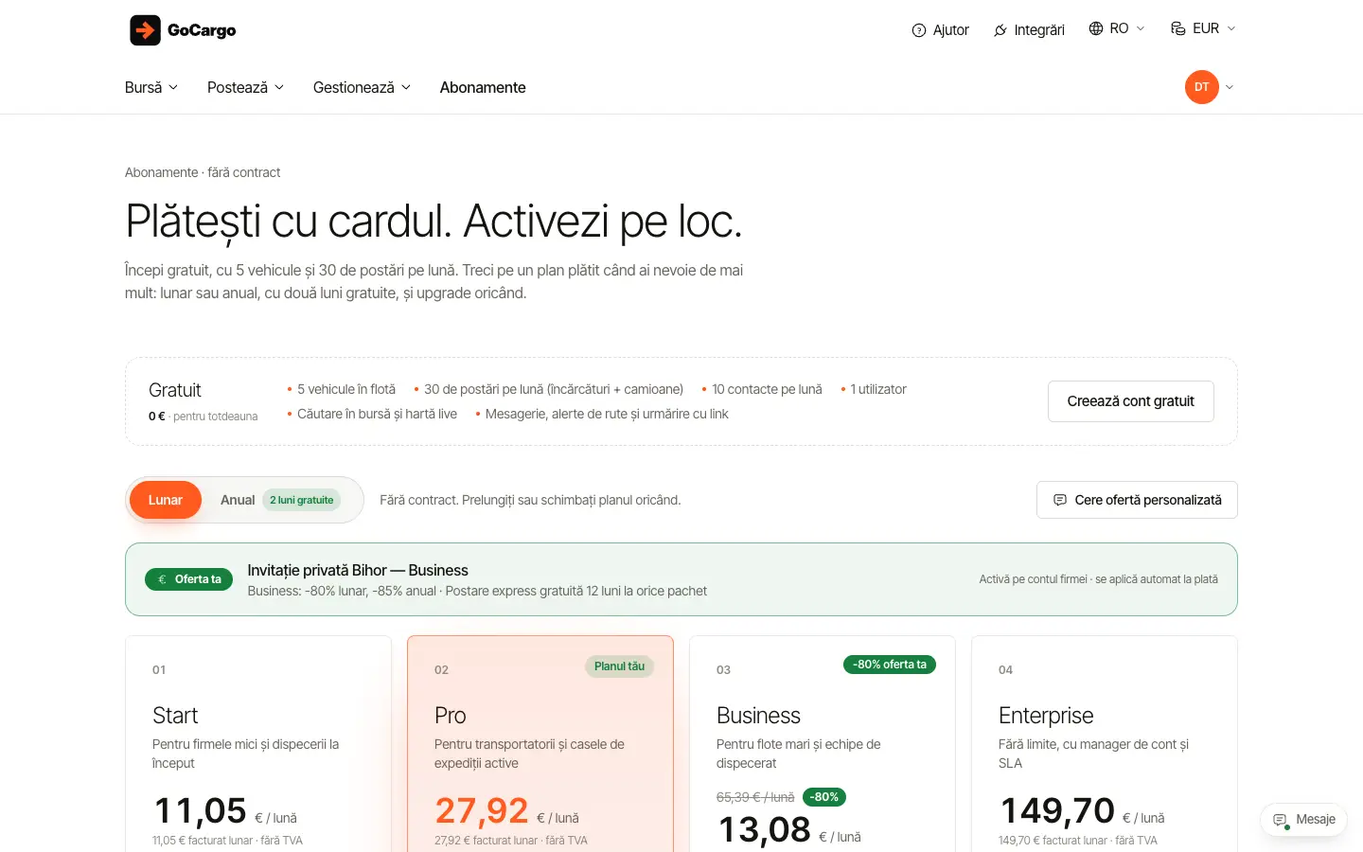
Task: Click the Business plan card title
Action: click(x=758, y=716)
